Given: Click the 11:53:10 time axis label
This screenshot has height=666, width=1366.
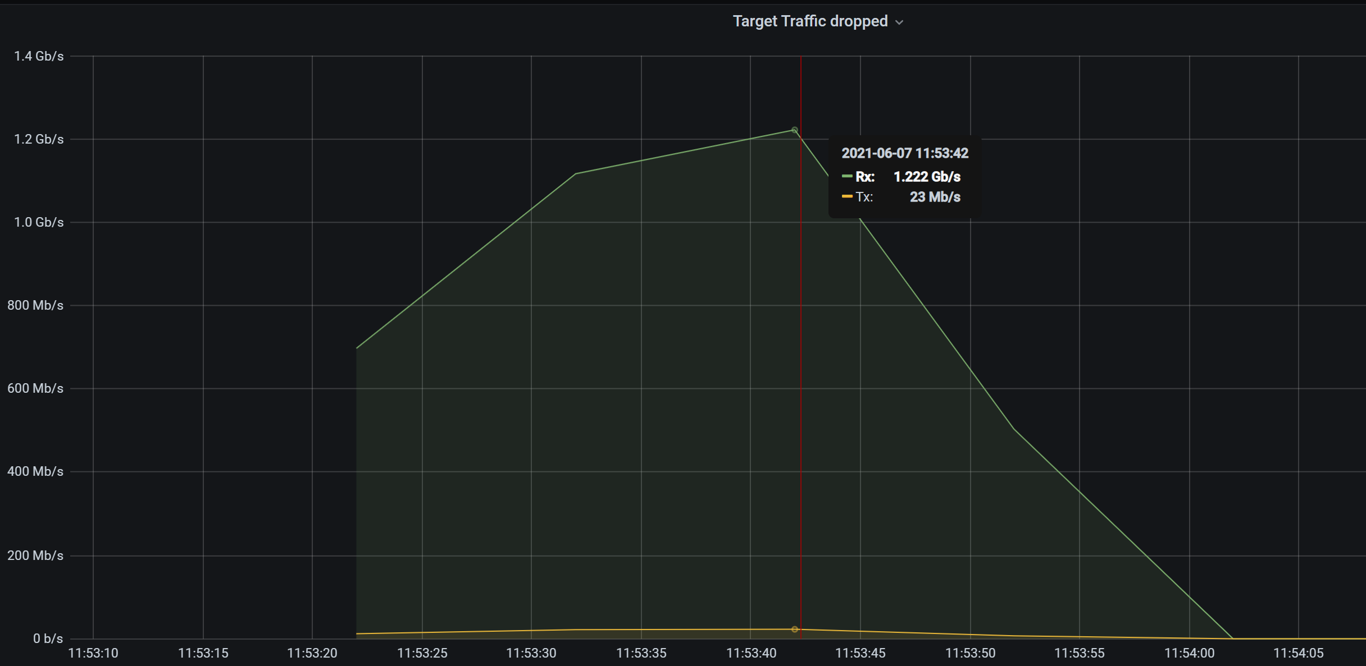Looking at the screenshot, I should click(93, 653).
